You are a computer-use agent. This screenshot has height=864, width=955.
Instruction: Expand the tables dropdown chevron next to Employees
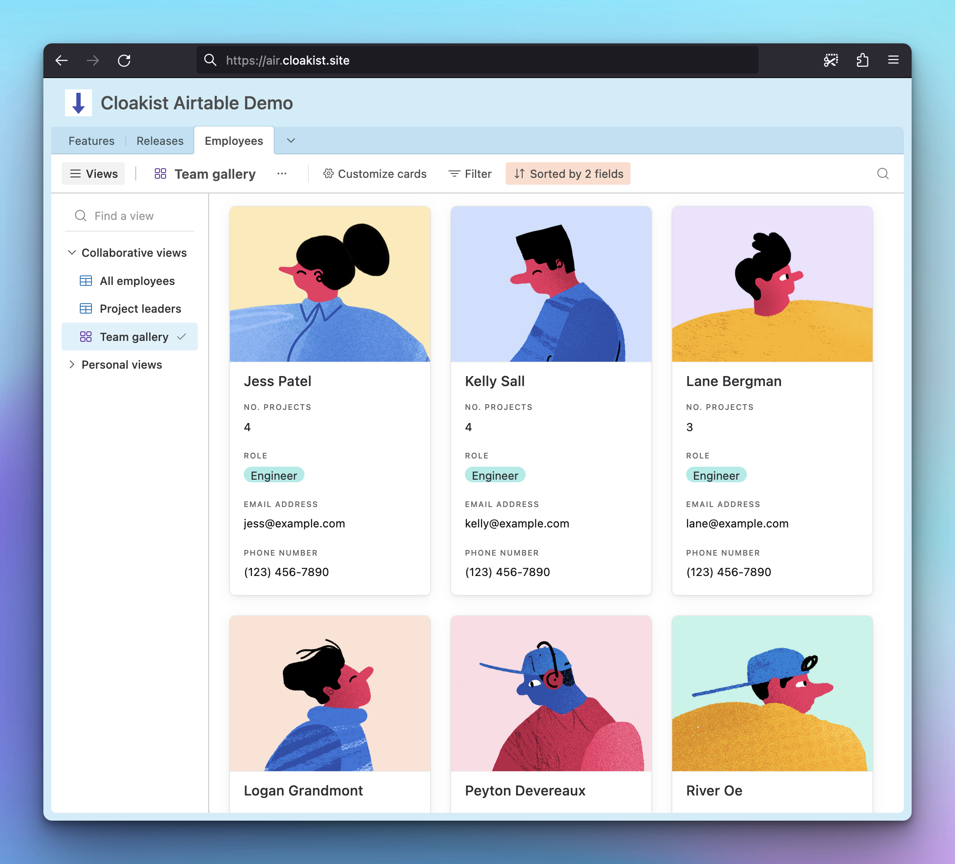(291, 141)
